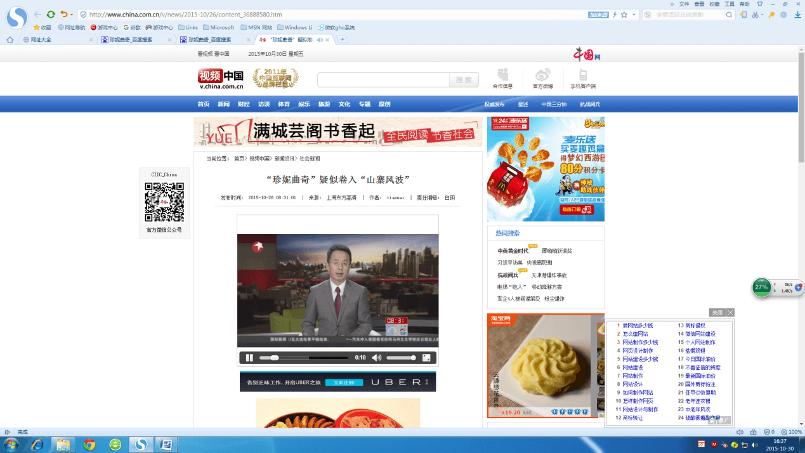Pause the news video
The height and width of the screenshot is (453, 805).
click(x=249, y=358)
